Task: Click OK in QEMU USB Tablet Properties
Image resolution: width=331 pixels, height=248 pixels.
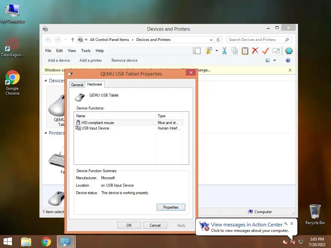Action: click(x=129, y=225)
